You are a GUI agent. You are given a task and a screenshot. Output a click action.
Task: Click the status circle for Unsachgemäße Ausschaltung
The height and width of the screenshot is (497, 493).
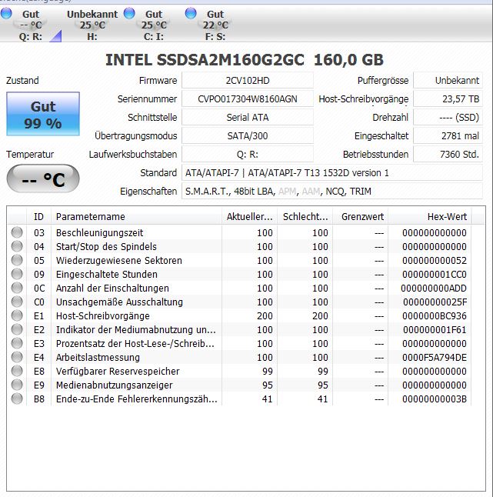pos(17,302)
